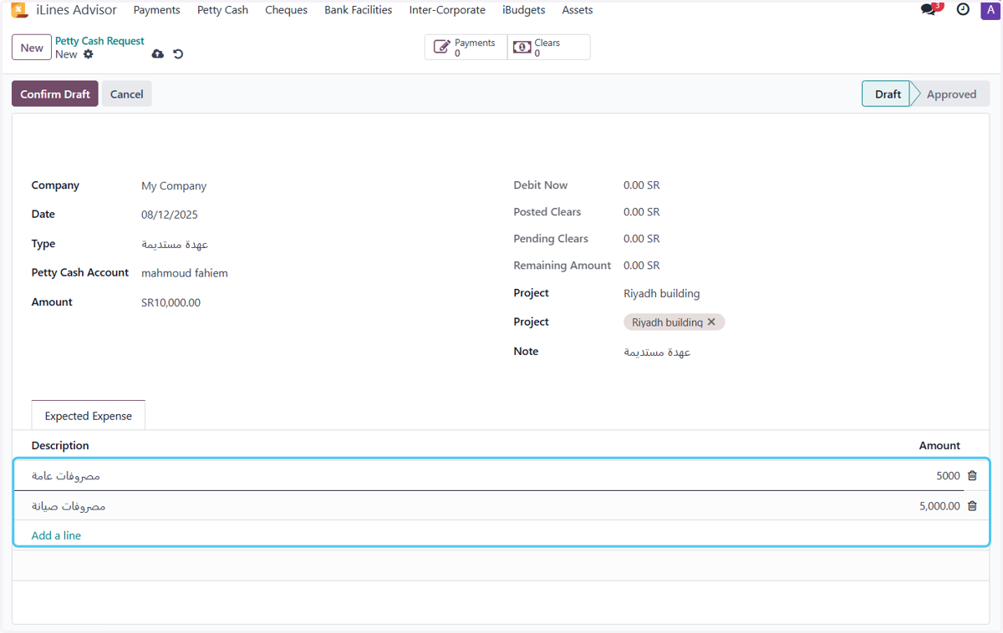Open the gear actions menu next to New
The width and height of the screenshot is (1003, 633).
tap(89, 54)
